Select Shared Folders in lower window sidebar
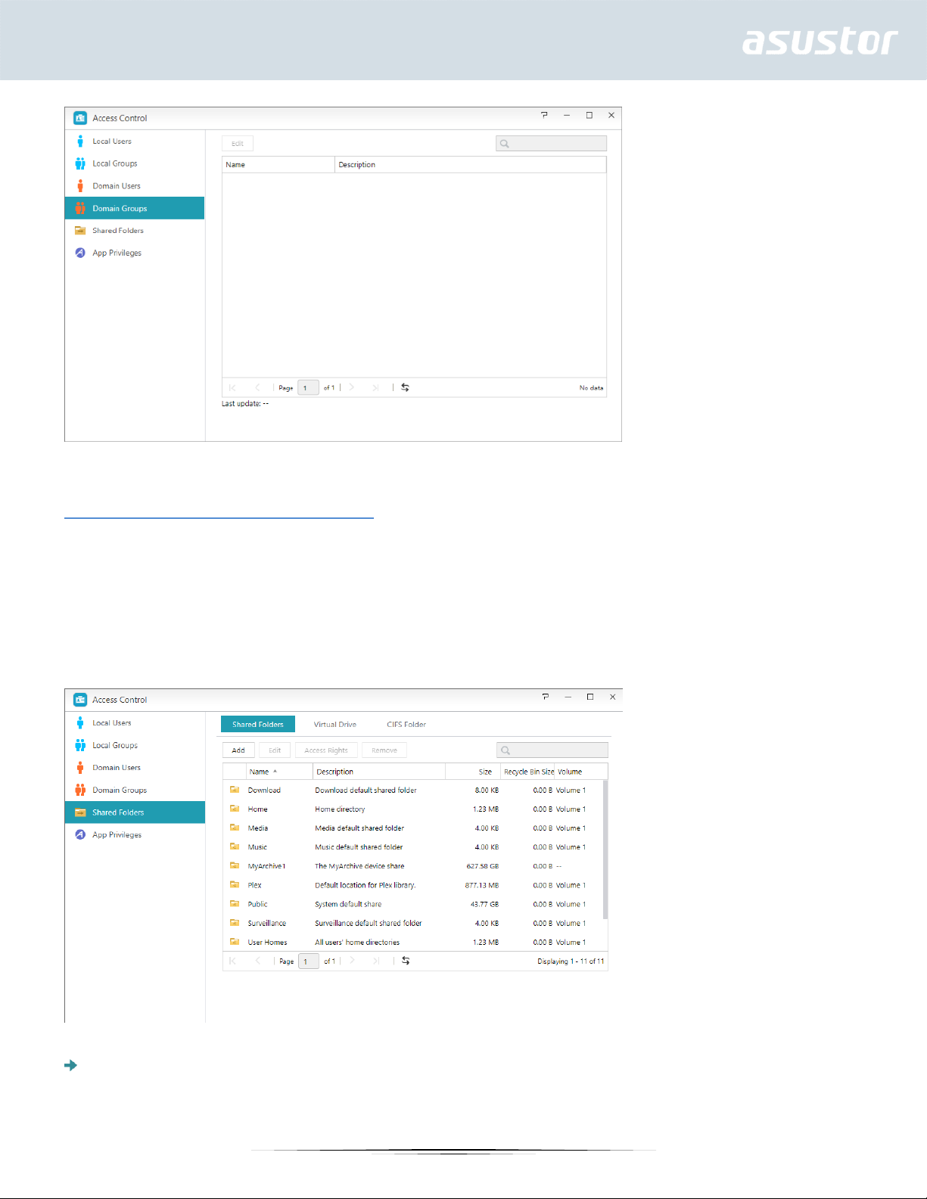 tap(135, 812)
